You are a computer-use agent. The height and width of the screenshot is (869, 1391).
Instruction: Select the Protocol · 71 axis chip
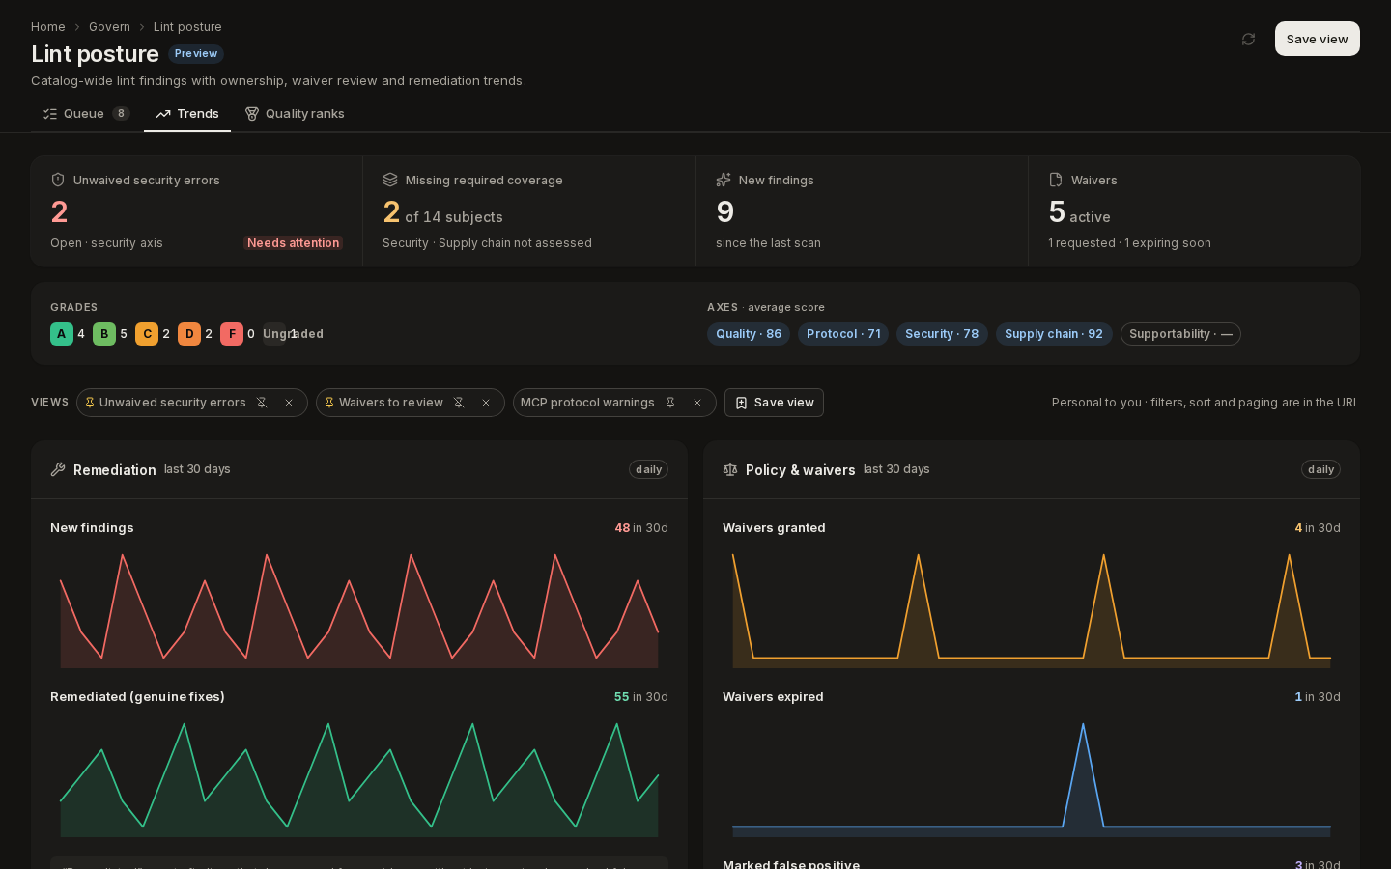tap(843, 334)
